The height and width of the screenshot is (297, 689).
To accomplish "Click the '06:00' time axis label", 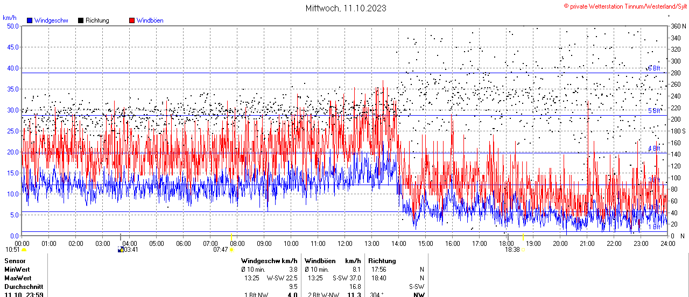I will click(x=183, y=243).
